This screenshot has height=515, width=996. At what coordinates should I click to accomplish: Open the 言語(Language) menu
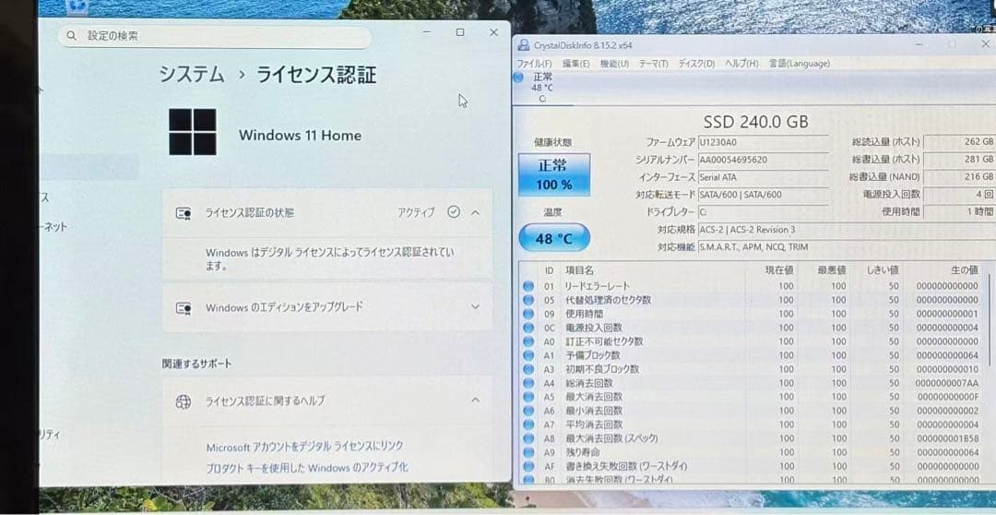click(x=799, y=64)
